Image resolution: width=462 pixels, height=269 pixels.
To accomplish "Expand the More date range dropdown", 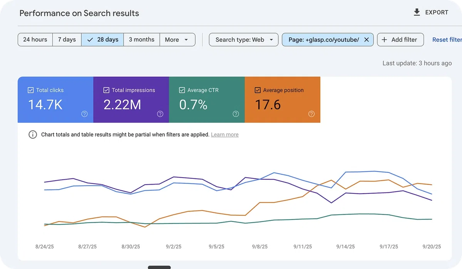I will click(177, 40).
